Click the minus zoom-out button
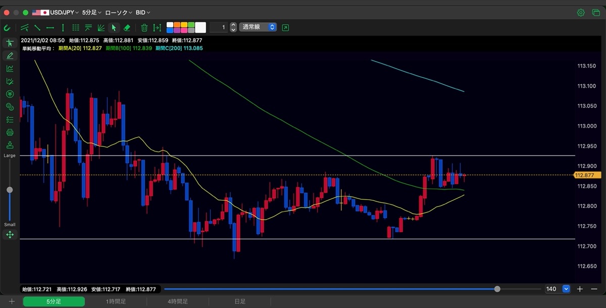This screenshot has width=606, height=308. [594, 289]
